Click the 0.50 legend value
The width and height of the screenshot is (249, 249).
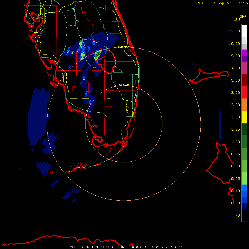click(x=235, y=166)
